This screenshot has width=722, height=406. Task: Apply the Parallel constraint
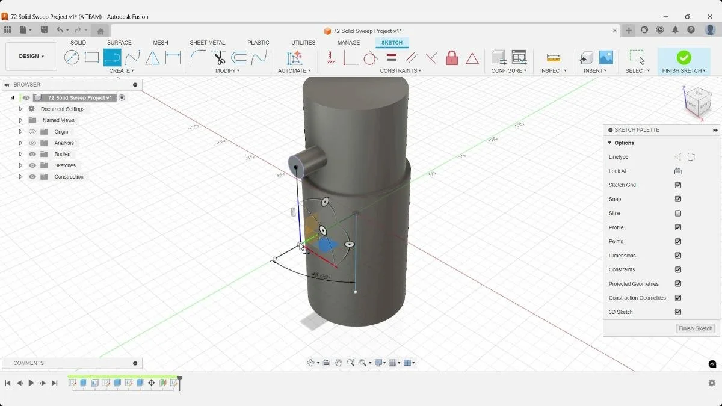point(412,58)
